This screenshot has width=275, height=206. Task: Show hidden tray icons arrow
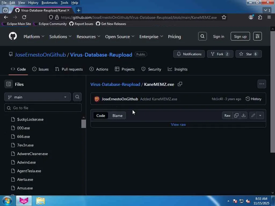point(228,201)
